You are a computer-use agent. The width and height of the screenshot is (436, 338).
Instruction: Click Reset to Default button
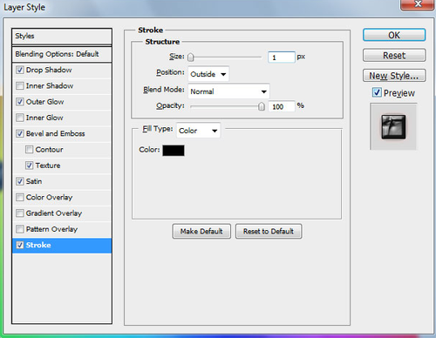[269, 232]
